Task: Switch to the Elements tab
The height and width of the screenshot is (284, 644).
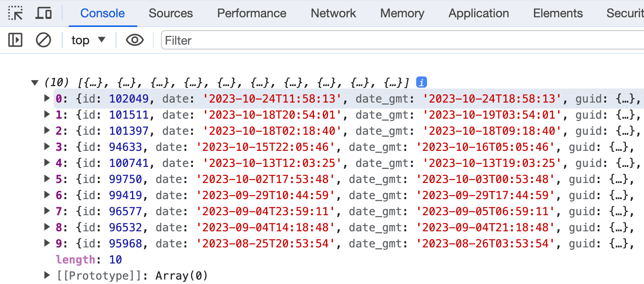Action: [x=558, y=13]
